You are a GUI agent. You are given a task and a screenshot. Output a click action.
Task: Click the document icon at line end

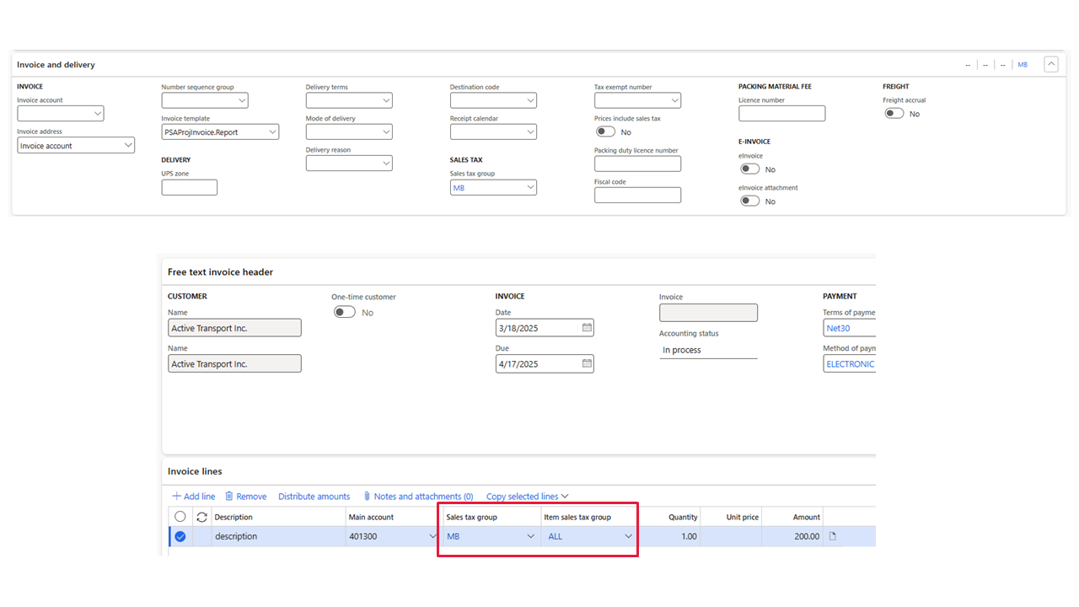coord(833,536)
